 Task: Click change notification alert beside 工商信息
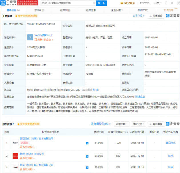pos(26,16)
